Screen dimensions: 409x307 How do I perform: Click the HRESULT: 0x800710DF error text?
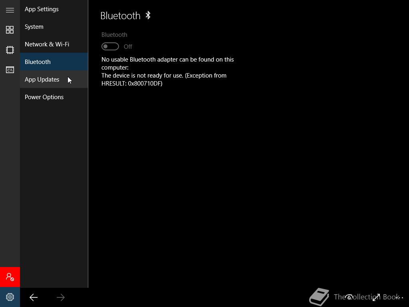(132, 84)
